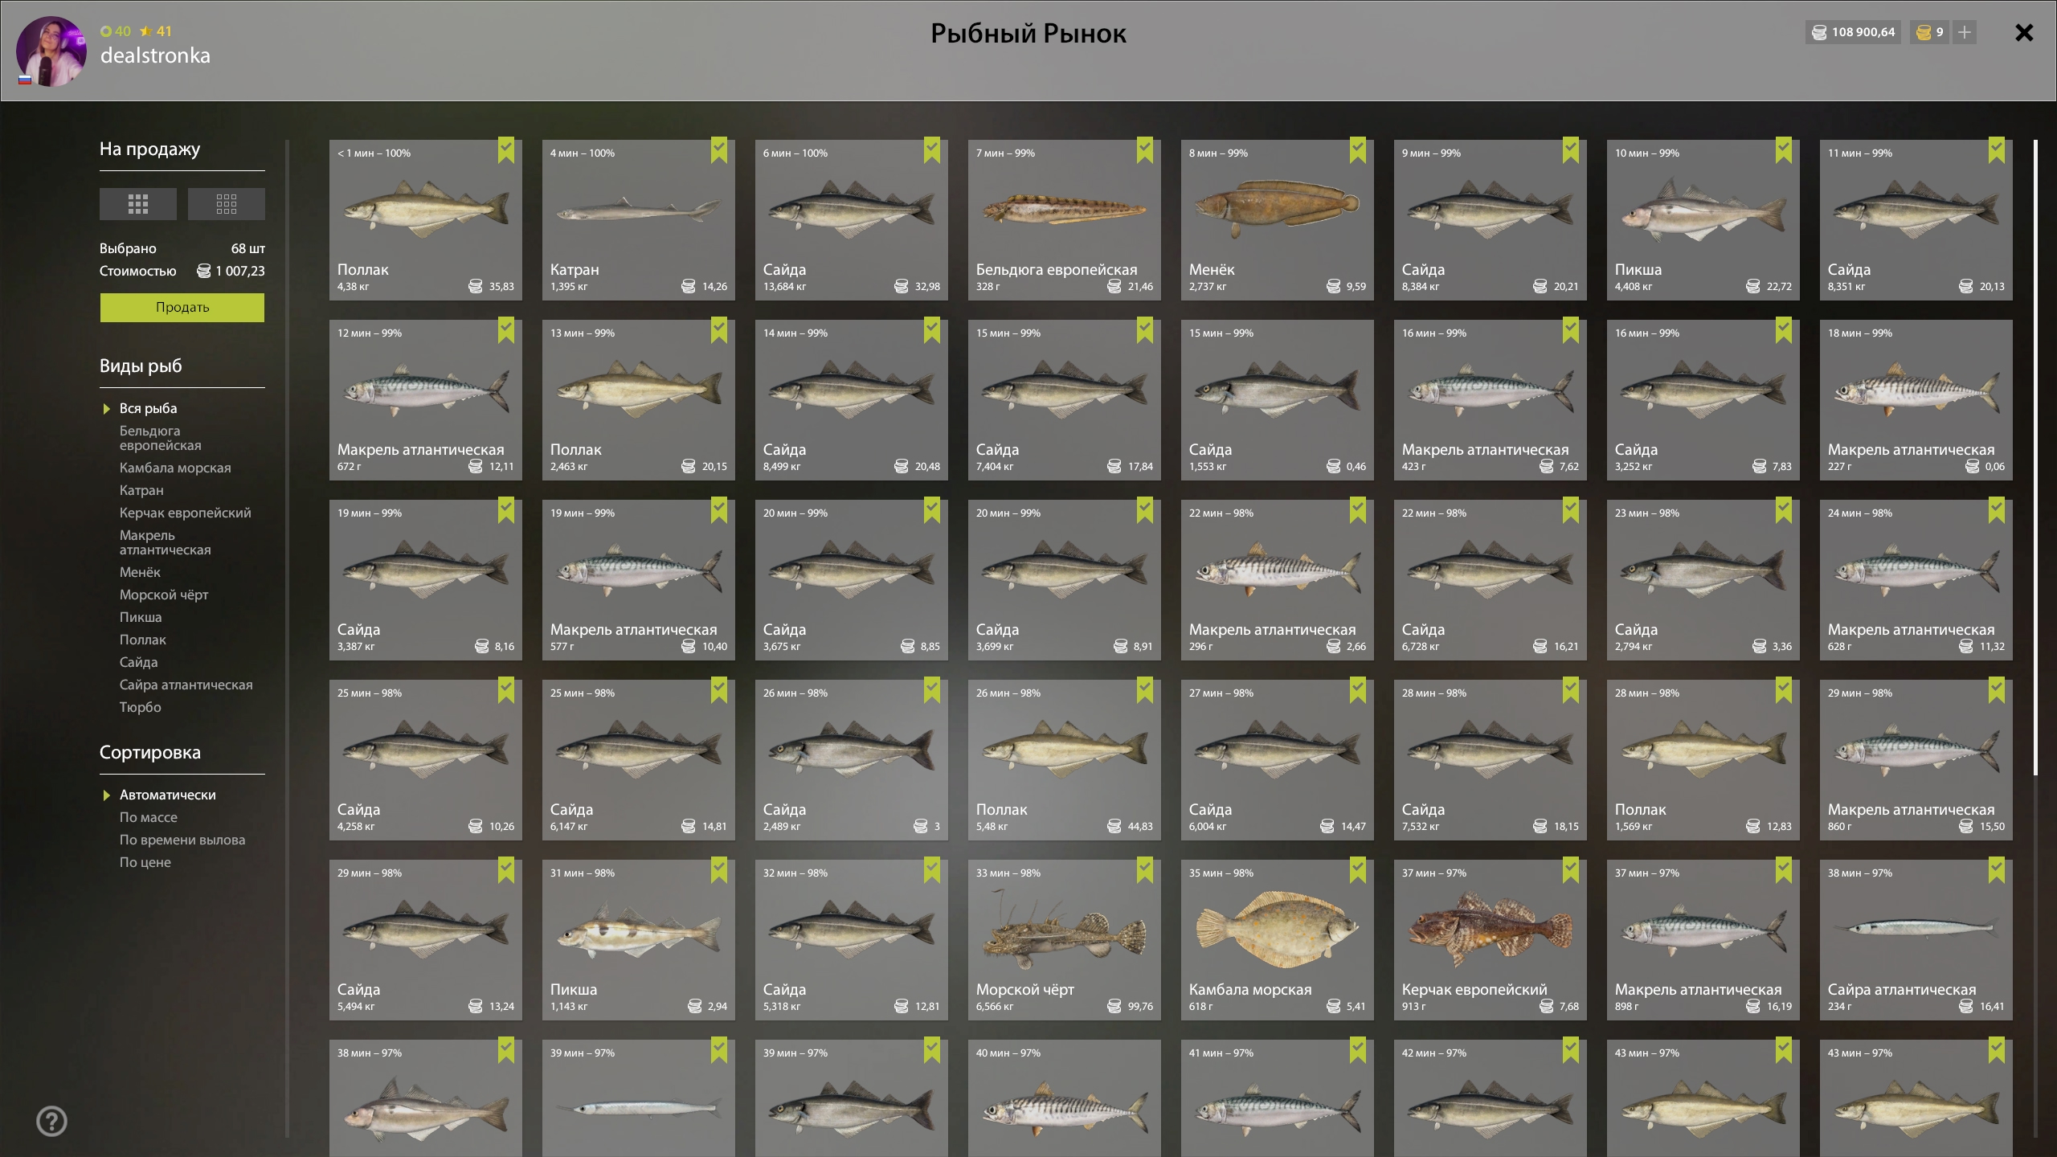The height and width of the screenshot is (1157, 2057).
Task: Open the help question mark icon
Action: (x=51, y=1121)
